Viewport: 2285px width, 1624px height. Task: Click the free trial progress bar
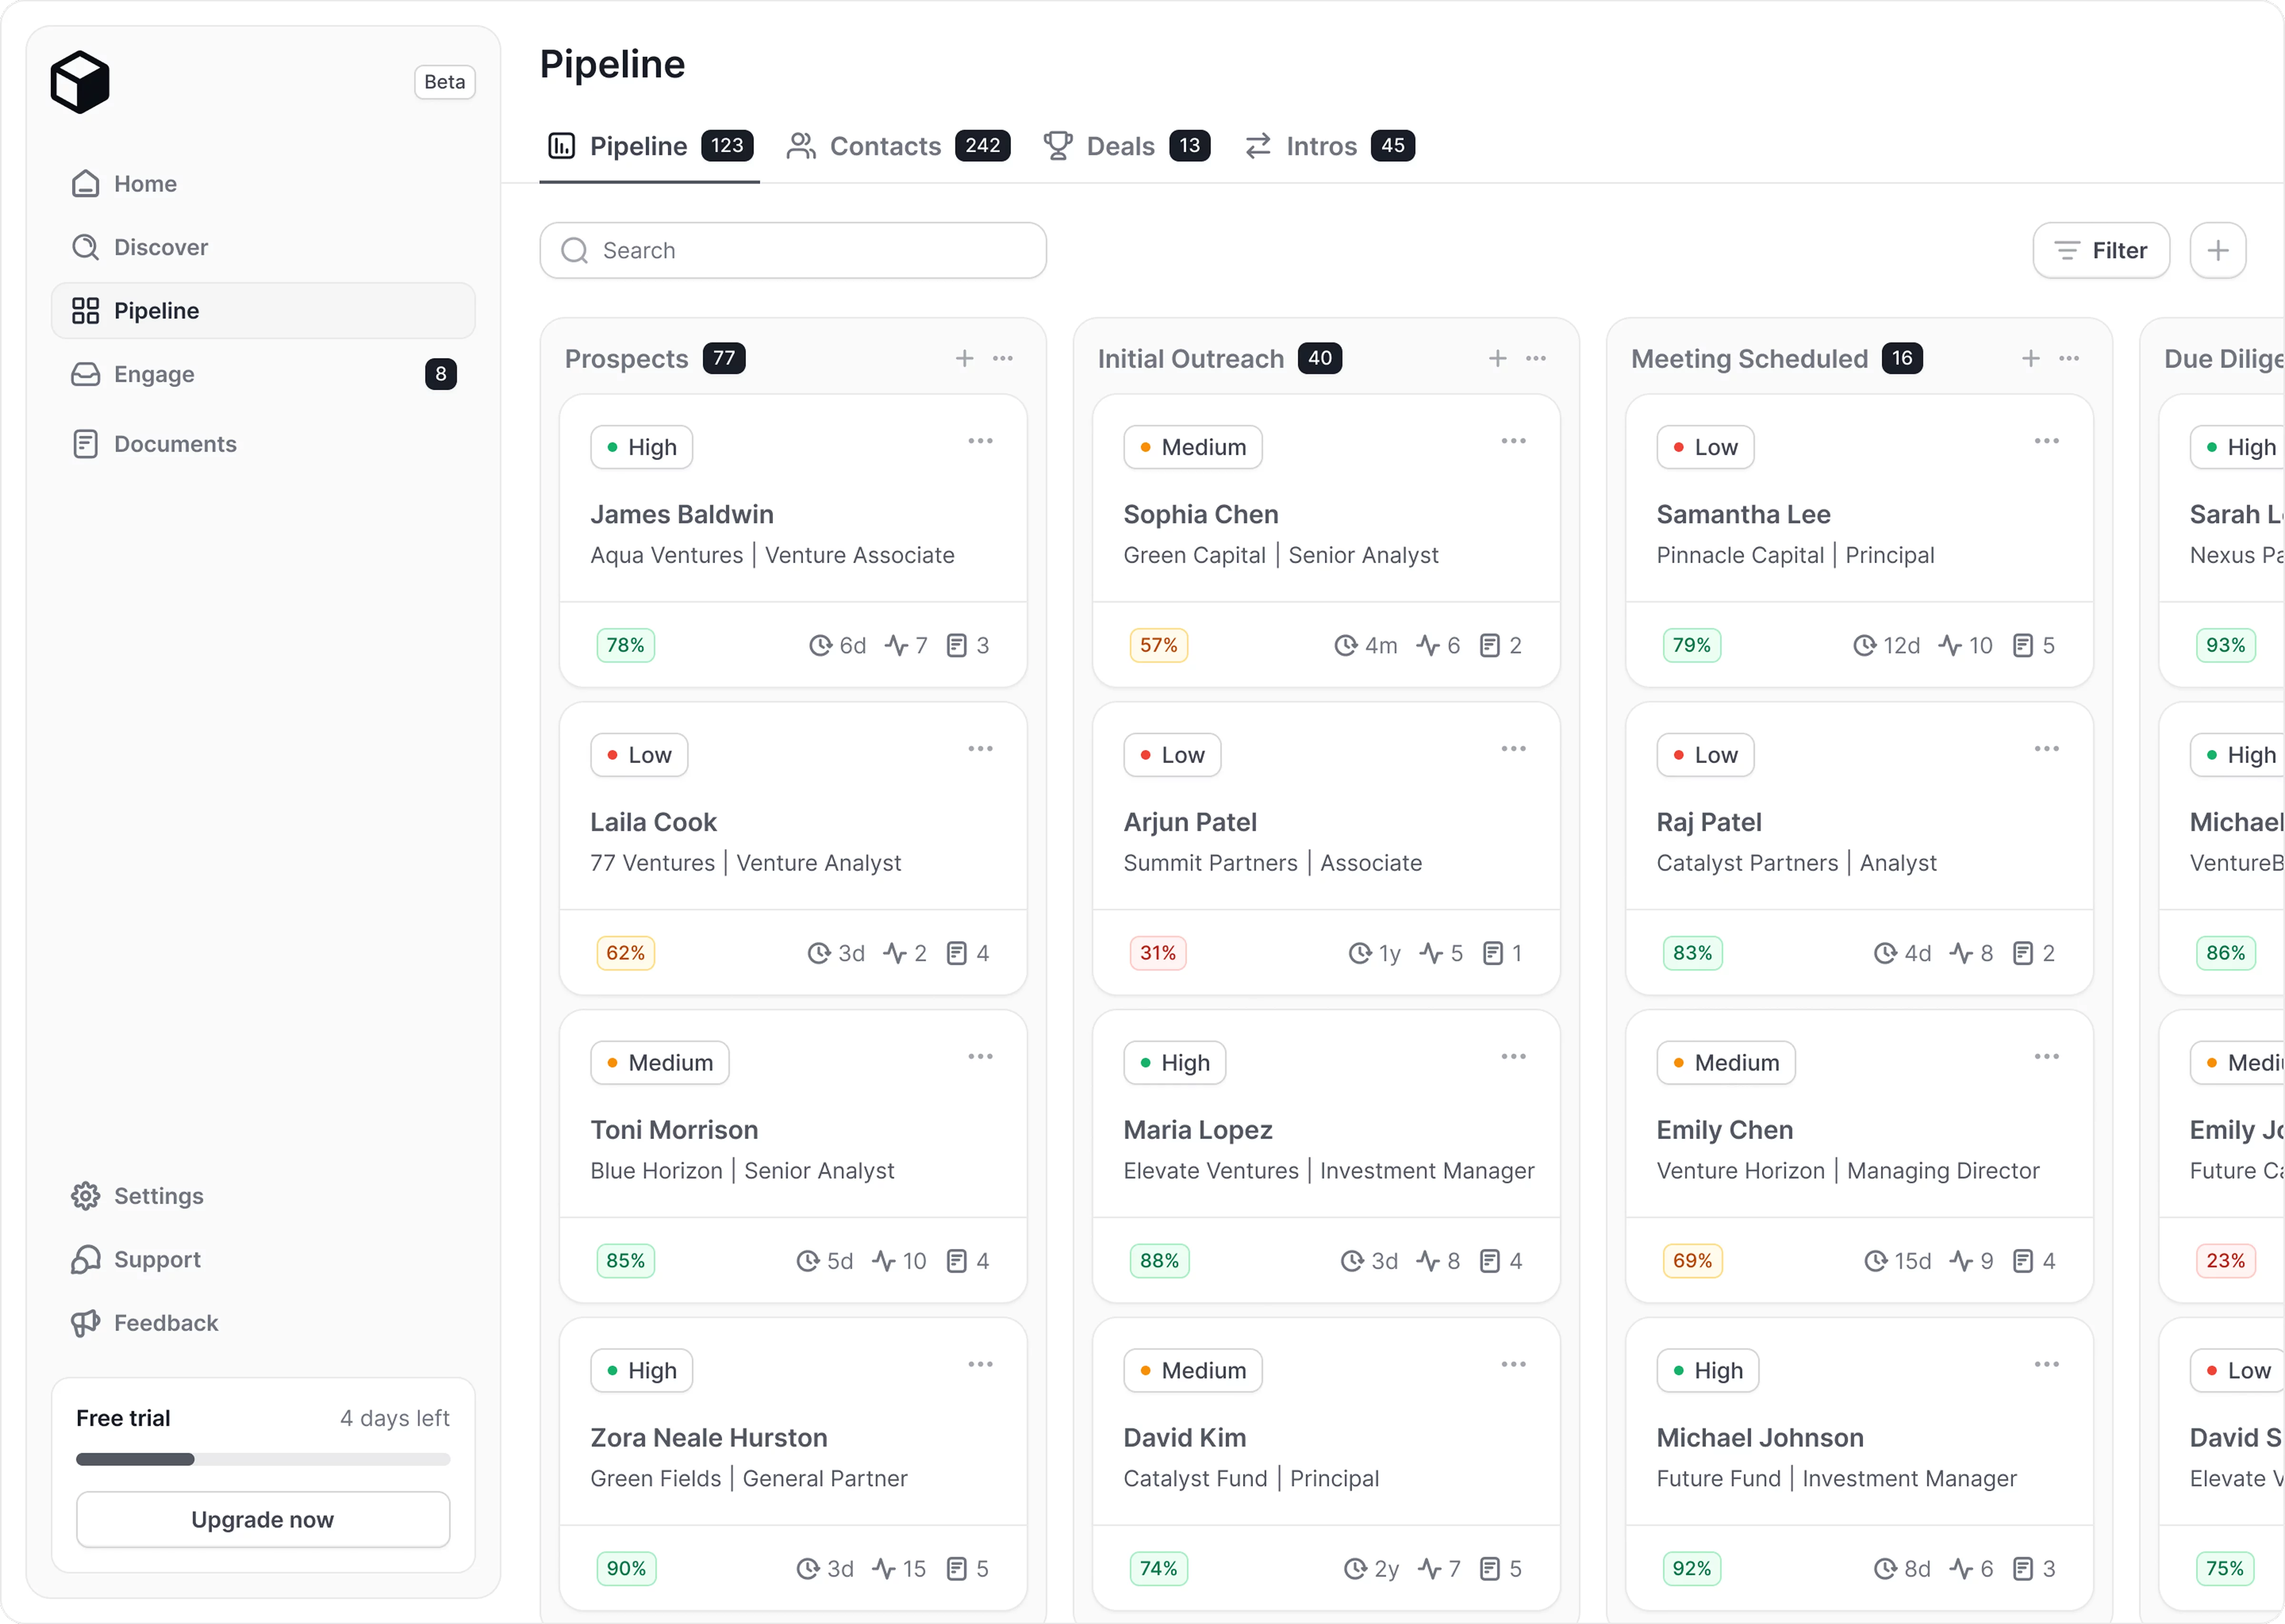(x=263, y=1459)
